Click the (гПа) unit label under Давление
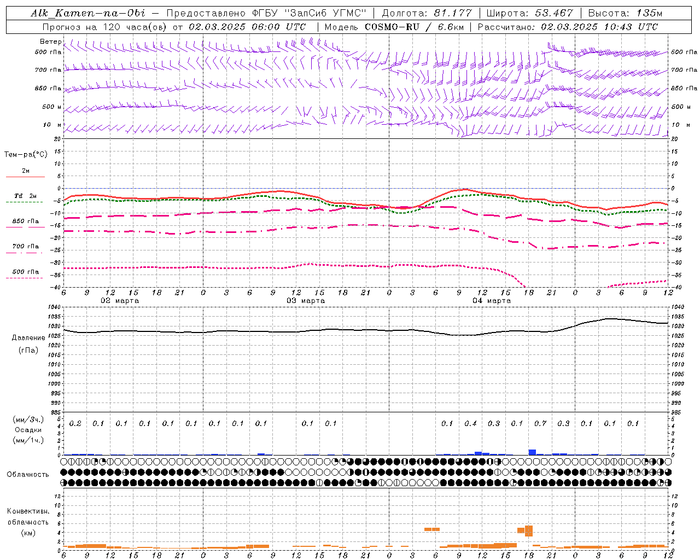This screenshot has width=700, height=560. point(28,350)
